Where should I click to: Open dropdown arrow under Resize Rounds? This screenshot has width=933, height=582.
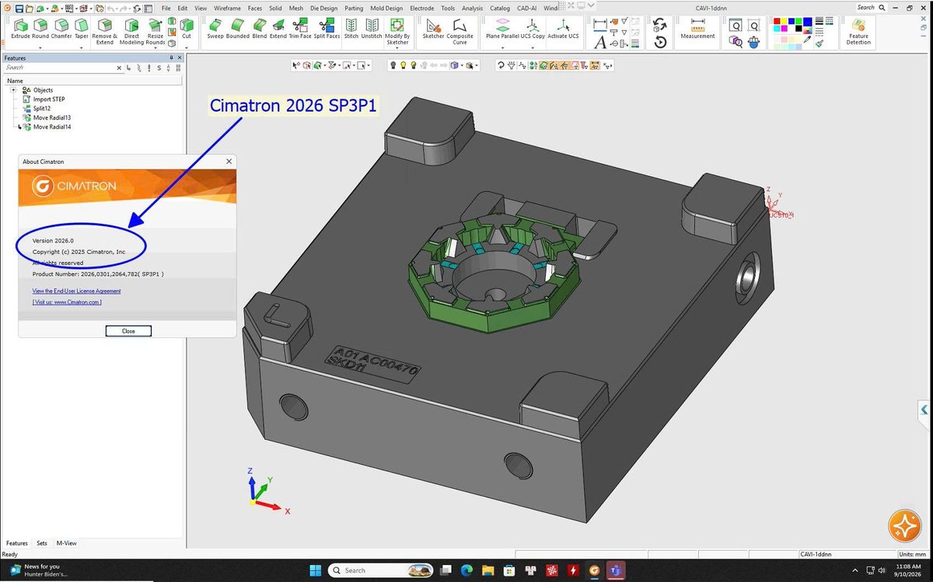click(155, 47)
